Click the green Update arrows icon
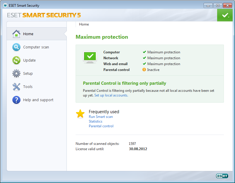This screenshot has width=235, height=183. tap(16, 60)
